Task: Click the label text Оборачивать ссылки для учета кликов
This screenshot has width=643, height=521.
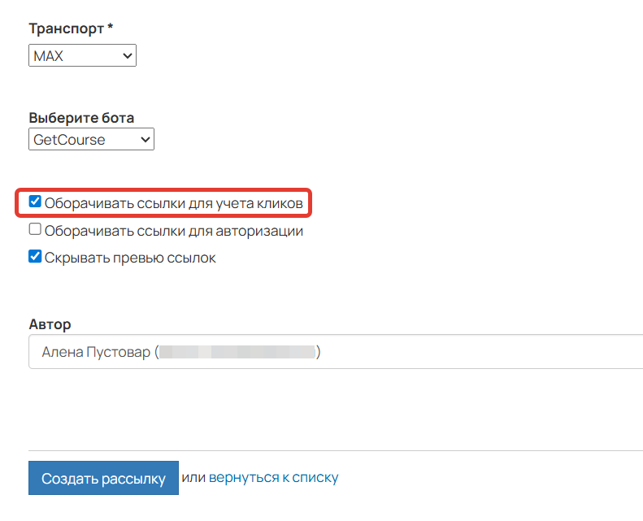Action: click(174, 202)
